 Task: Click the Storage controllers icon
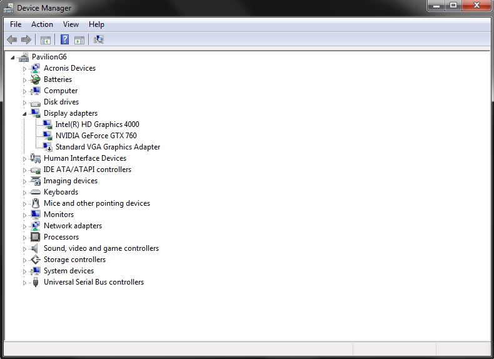[35, 260]
